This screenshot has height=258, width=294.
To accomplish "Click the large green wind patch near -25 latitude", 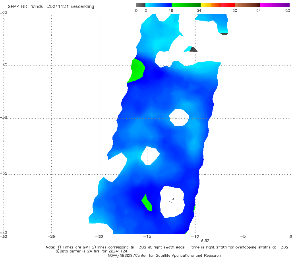I will click(x=137, y=71).
